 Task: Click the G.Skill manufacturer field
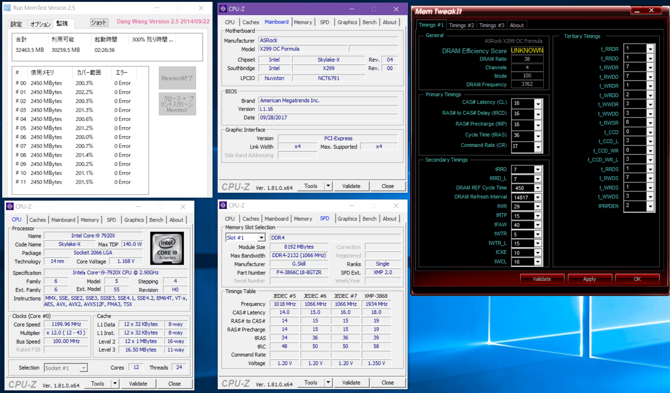299,264
